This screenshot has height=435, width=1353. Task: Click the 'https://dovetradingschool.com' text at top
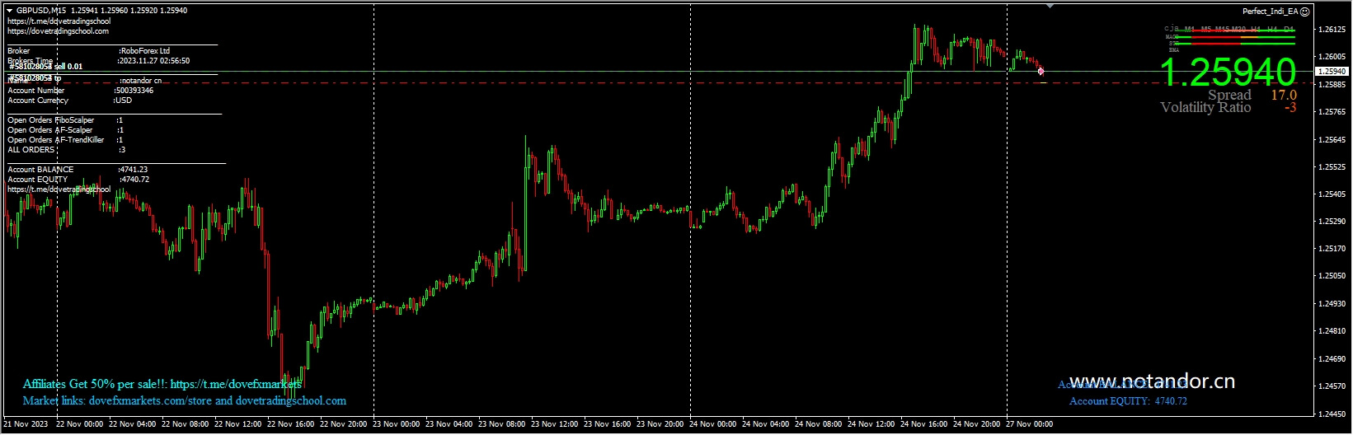pos(58,31)
